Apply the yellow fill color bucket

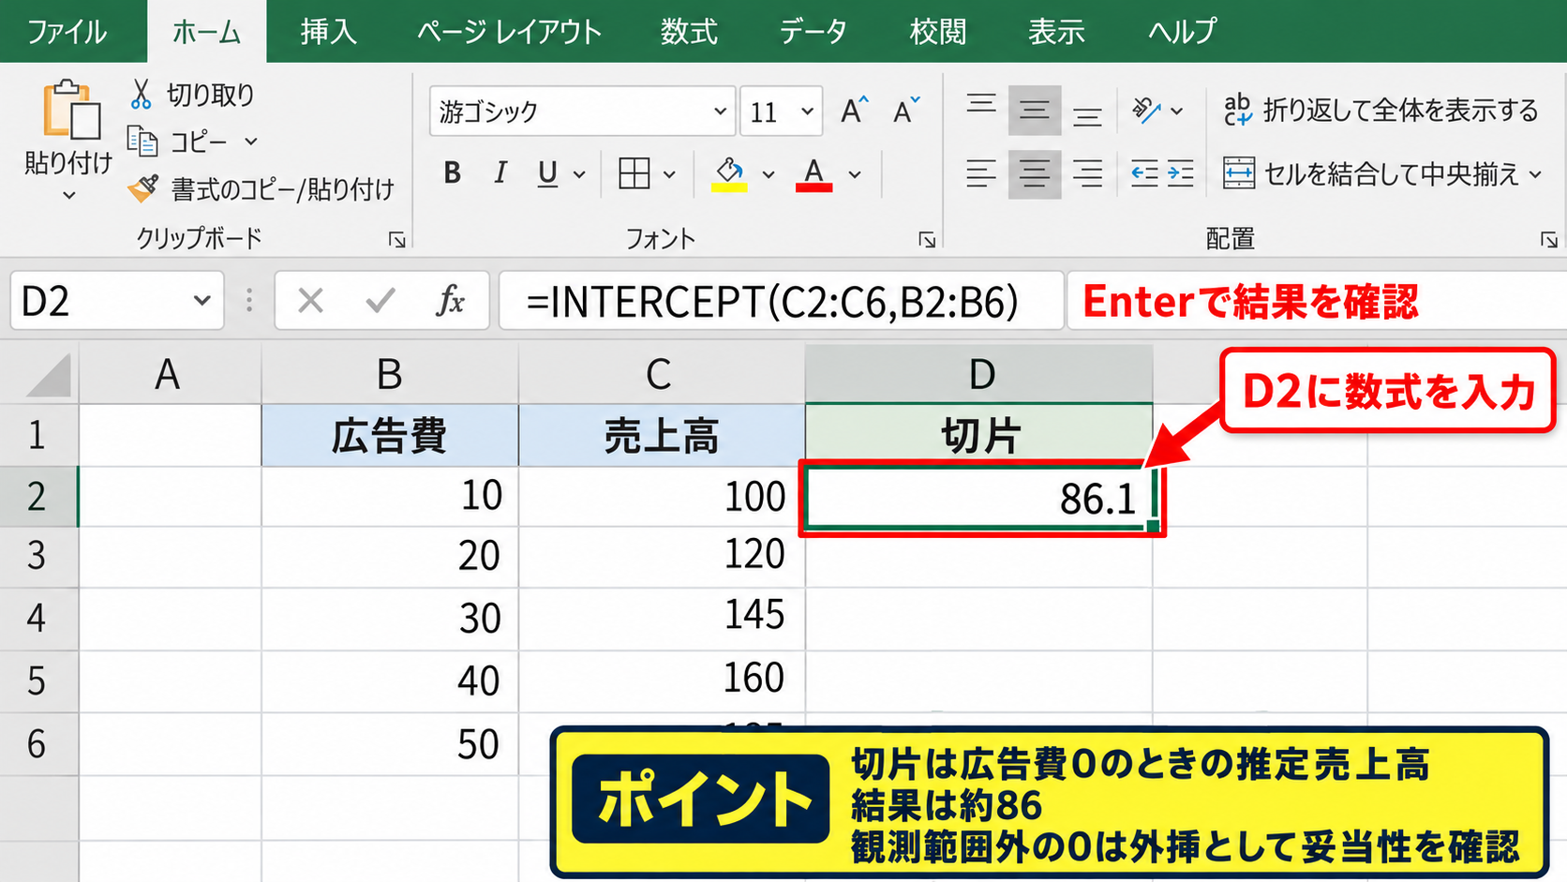(x=729, y=174)
